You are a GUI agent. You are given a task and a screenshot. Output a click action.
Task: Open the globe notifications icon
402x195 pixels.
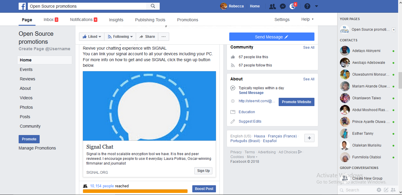click(293, 6)
